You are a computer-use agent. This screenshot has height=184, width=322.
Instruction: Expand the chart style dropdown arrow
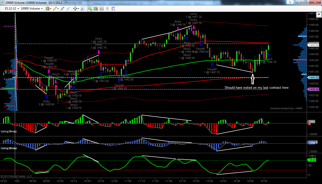(x=51, y=9)
